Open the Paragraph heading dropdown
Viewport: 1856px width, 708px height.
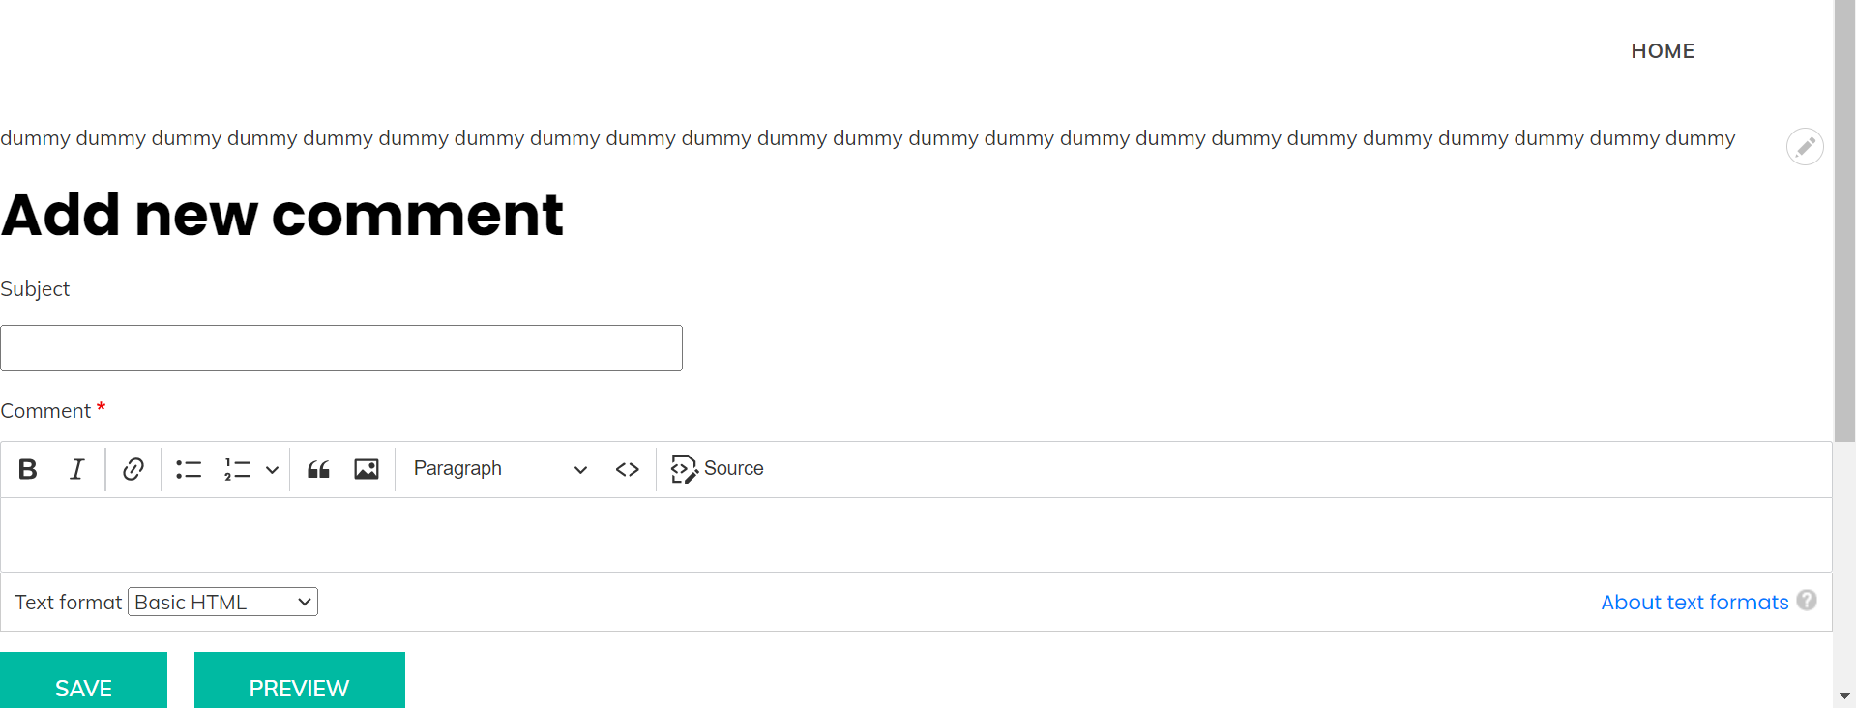click(x=500, y=469)
